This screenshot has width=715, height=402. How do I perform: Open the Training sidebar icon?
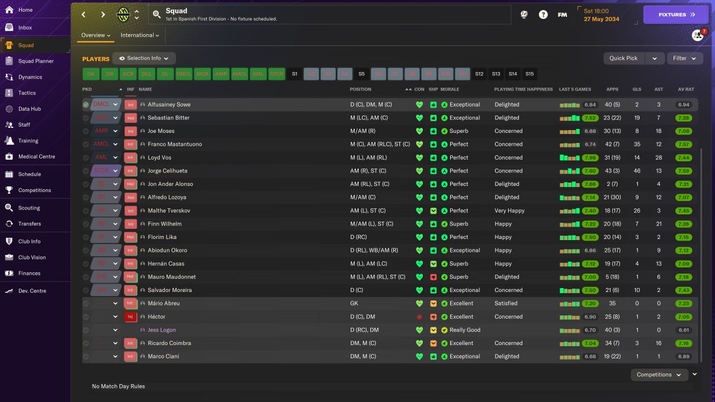tap(9, 141)
